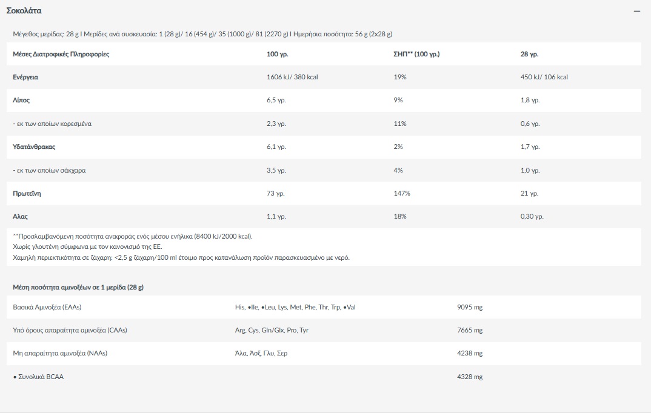Click the 7665 mg CAAs amount
Image resolution: width=651 pixels, height=413 pixels.
(x=470, y=331)
